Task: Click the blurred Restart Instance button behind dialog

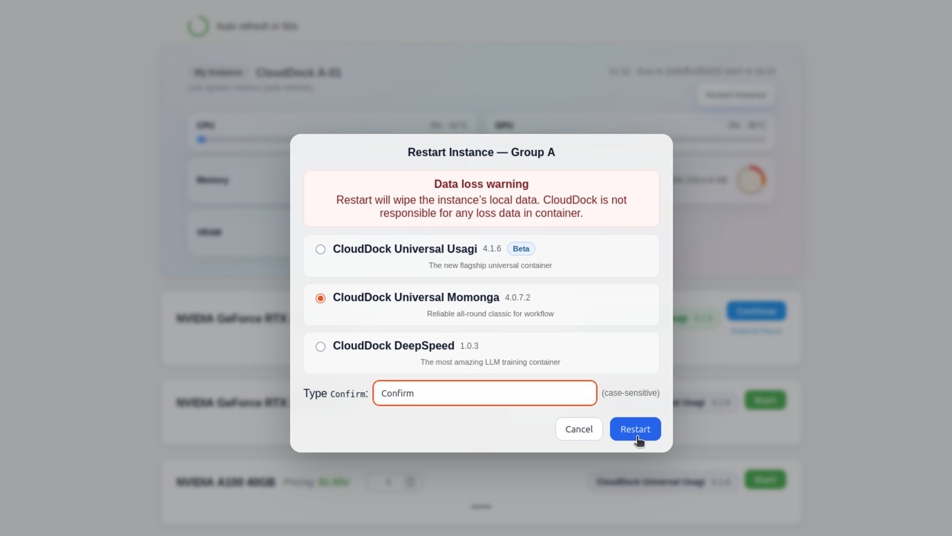Action: (x=736, y=95)
